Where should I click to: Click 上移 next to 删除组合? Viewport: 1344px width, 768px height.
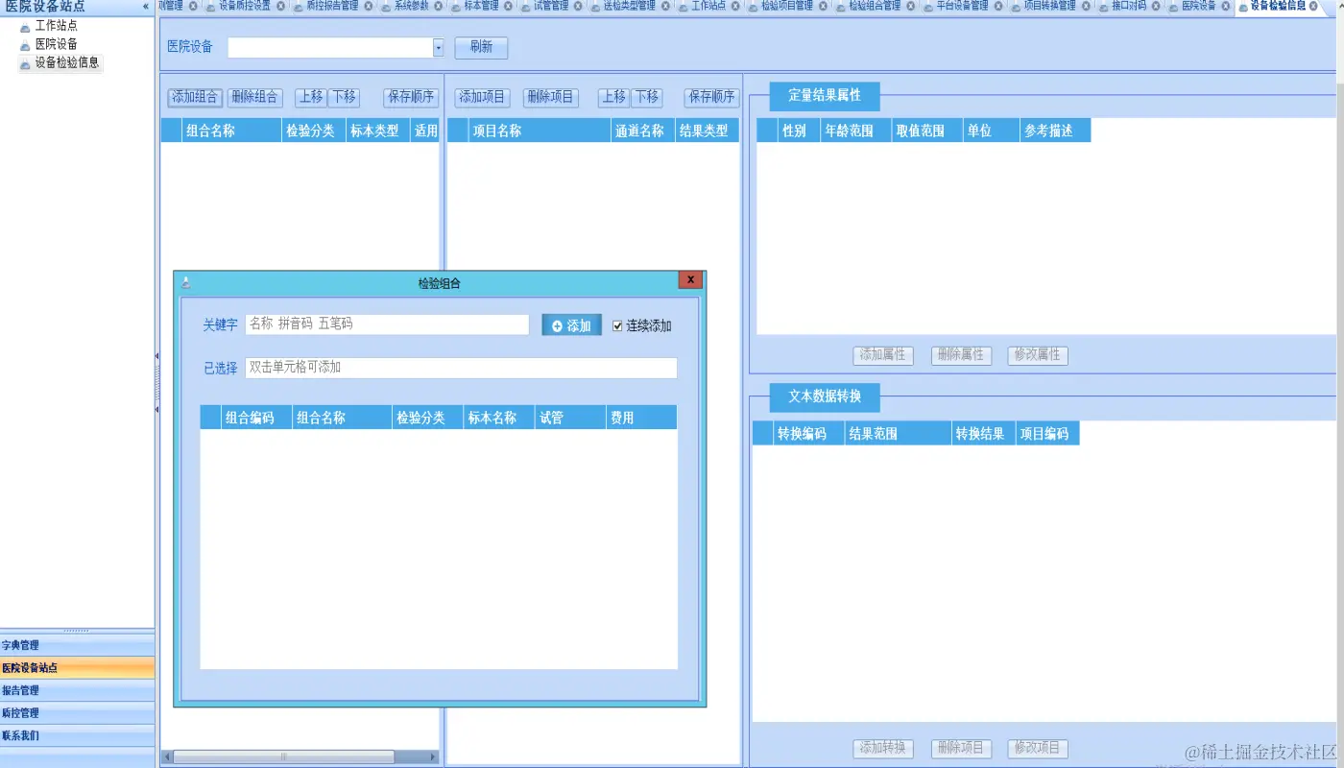coord(311,97)
